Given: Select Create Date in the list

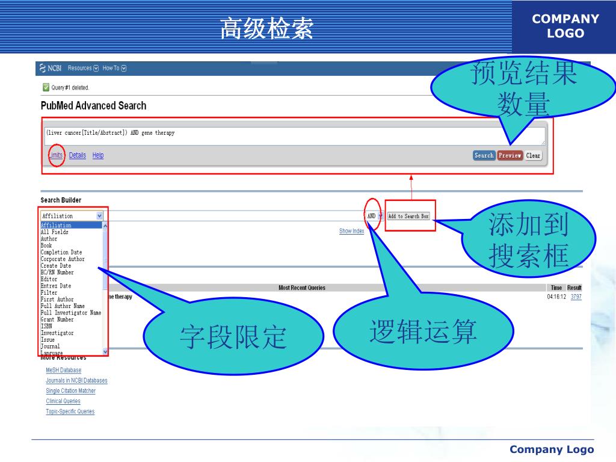Looking at the screenshot, I should [x=71, y=265].
